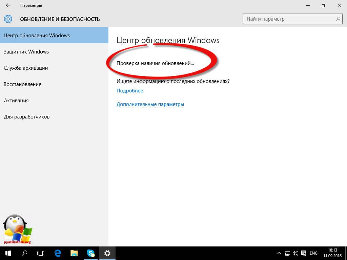The image size is (347, 260).
Task: Switch input language 'ENG' indicator
Action: [313, 253]
